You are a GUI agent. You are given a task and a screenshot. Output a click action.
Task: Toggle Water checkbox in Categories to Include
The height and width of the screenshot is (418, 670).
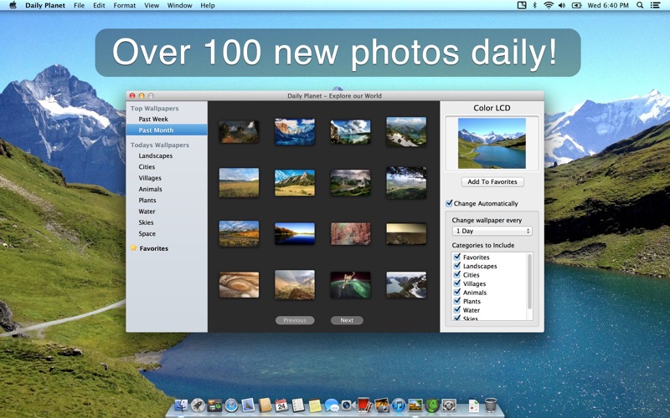pos(456,309)
